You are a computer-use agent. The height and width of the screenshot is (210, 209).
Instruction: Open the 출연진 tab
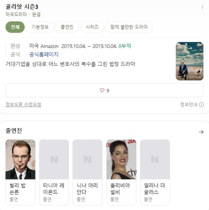[x=67, y=27]
